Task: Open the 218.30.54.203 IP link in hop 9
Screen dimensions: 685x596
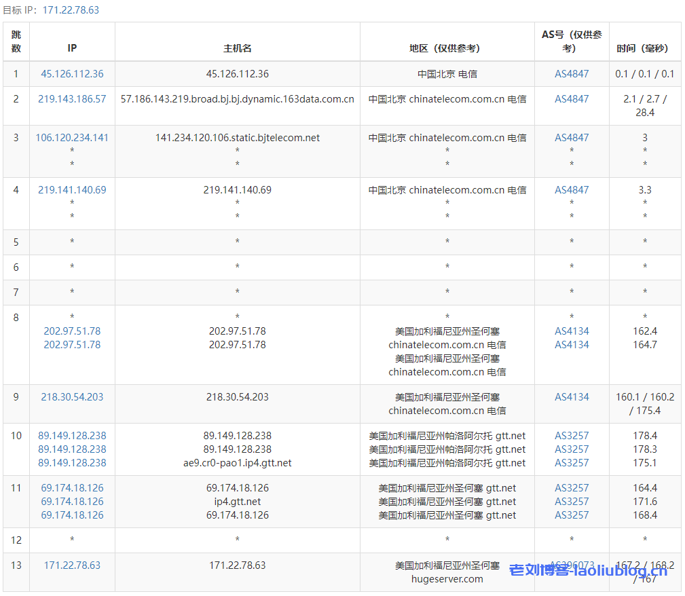Action: point(72,397)
